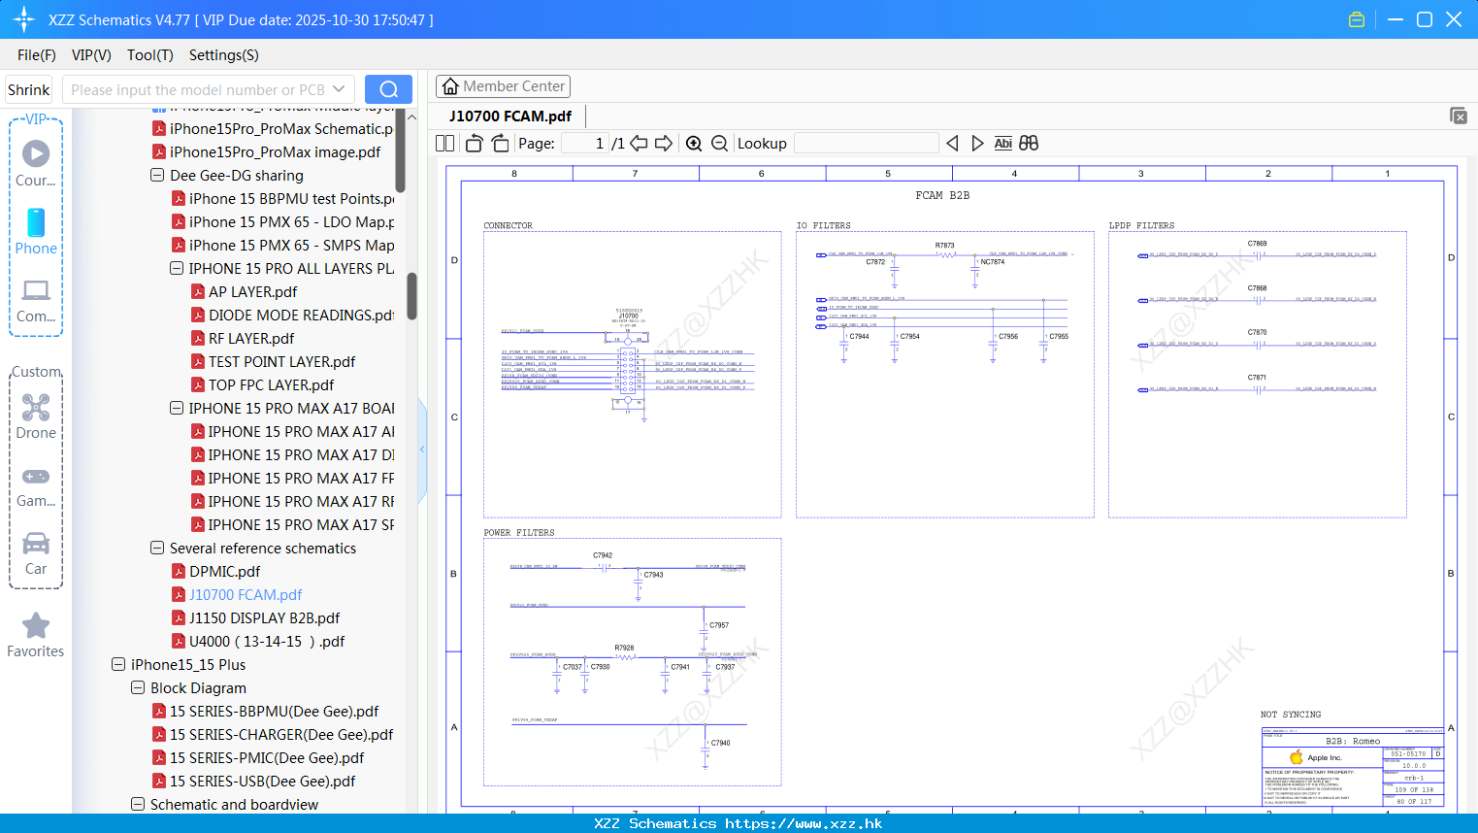This screenshot has width=1478, height=833.
Task: Open 15 SERIES-BBPMU(Dee Gee).pdf
Action: tap(274, 711)
